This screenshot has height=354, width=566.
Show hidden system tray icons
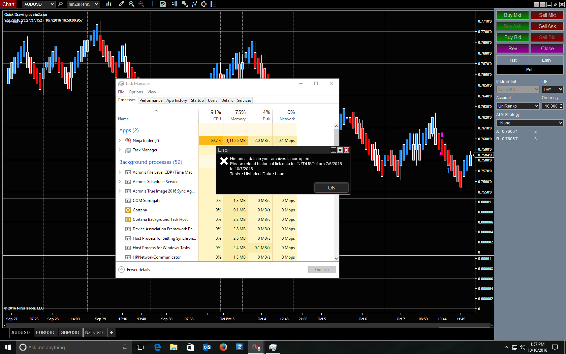506,347
